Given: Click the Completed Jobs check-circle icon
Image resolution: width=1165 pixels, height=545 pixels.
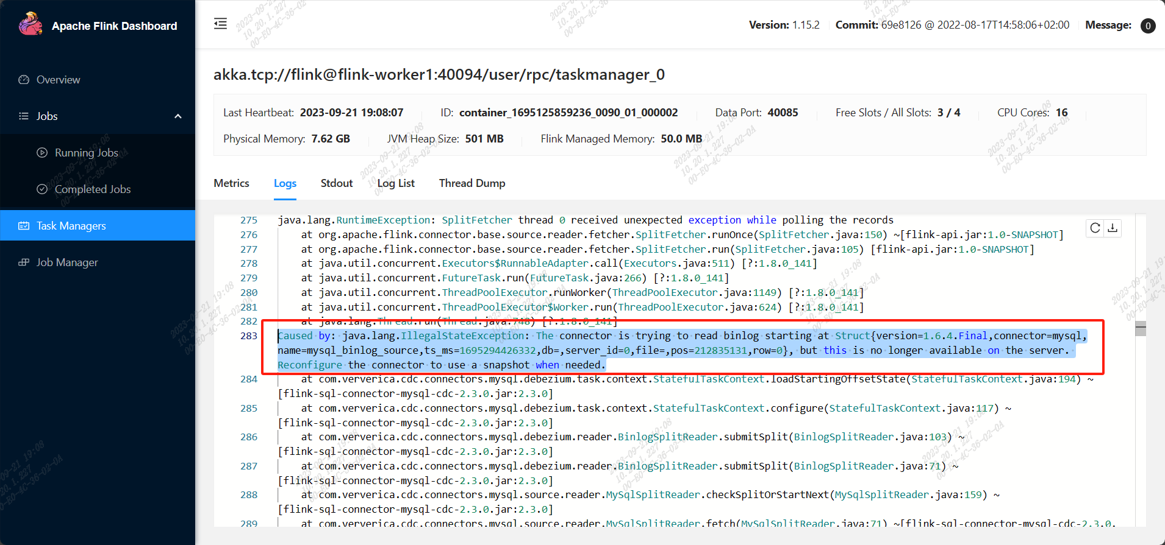Looking at the screenshot, I should [42, 189].
